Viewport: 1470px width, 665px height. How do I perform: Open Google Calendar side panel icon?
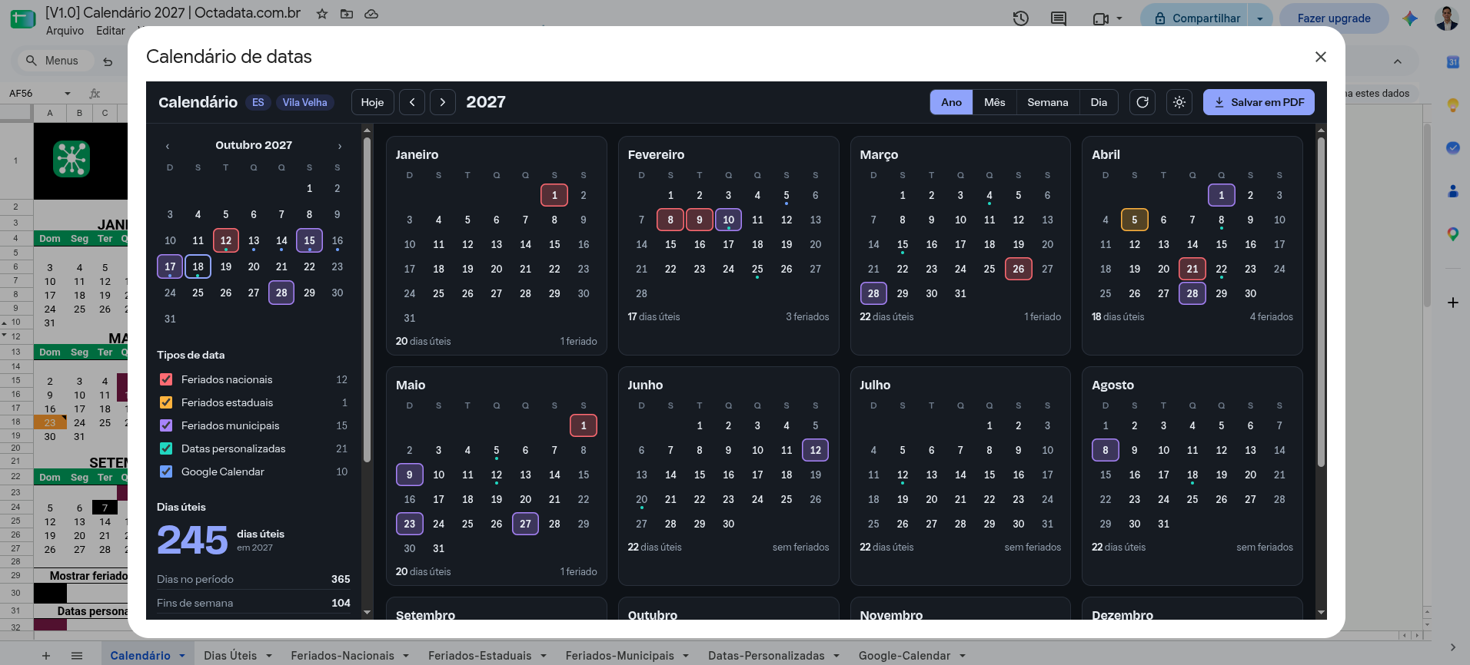tap(1453, 62)
